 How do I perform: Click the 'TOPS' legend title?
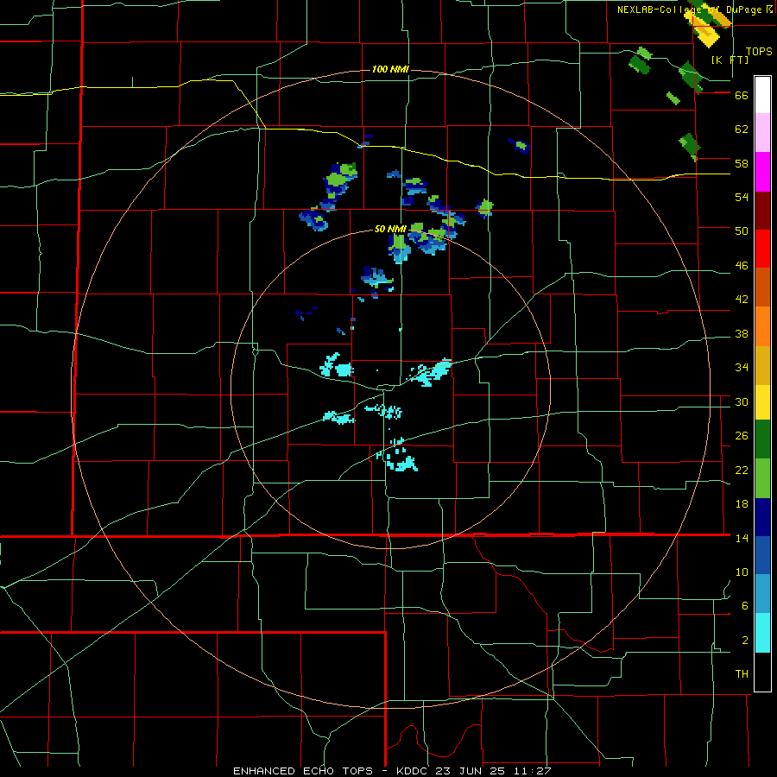[759, 52]
